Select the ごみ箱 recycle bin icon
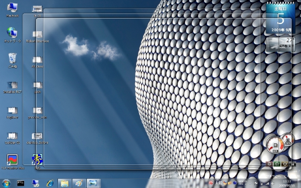Image resolution: width=301 pixels, height=188 pixels. 12,61
